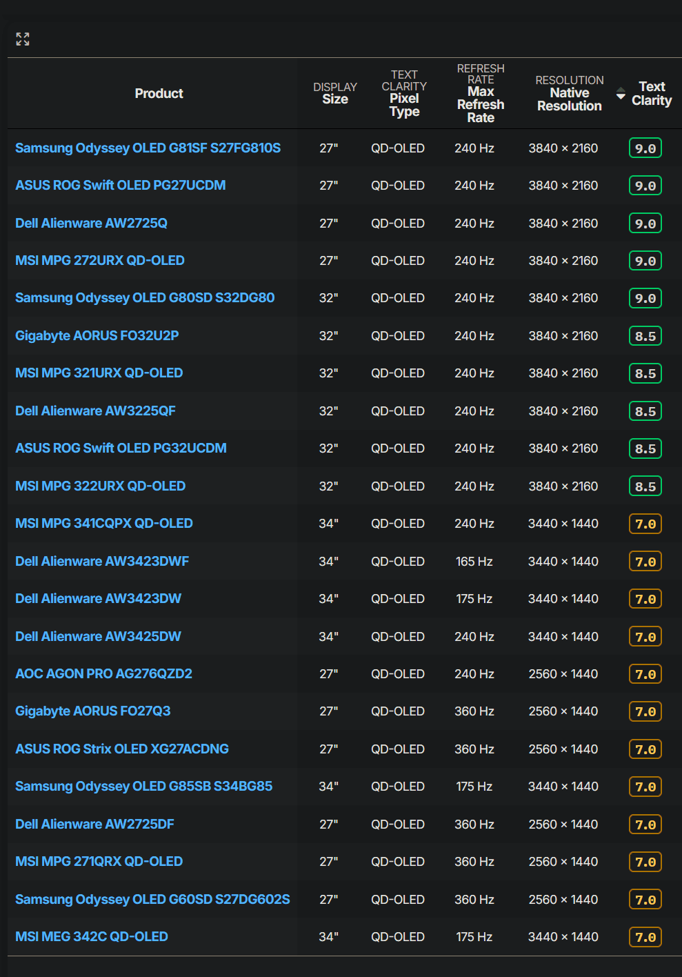
Task: Click the Native Resolution column header
Action: [569, 93]
